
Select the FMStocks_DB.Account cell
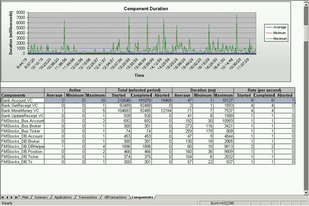(22, 136)
